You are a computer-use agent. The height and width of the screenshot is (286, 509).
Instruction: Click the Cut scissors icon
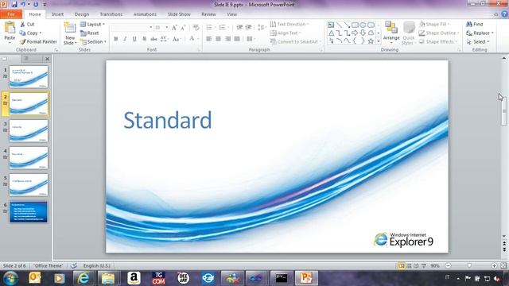22,25
